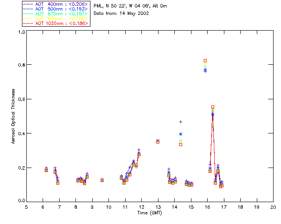Click the Aerosol Optical Thickness axis label
281x224 pixels.
(13, 116)
